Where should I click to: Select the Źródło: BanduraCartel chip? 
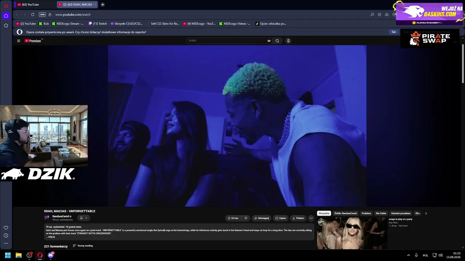pos(345,213)
